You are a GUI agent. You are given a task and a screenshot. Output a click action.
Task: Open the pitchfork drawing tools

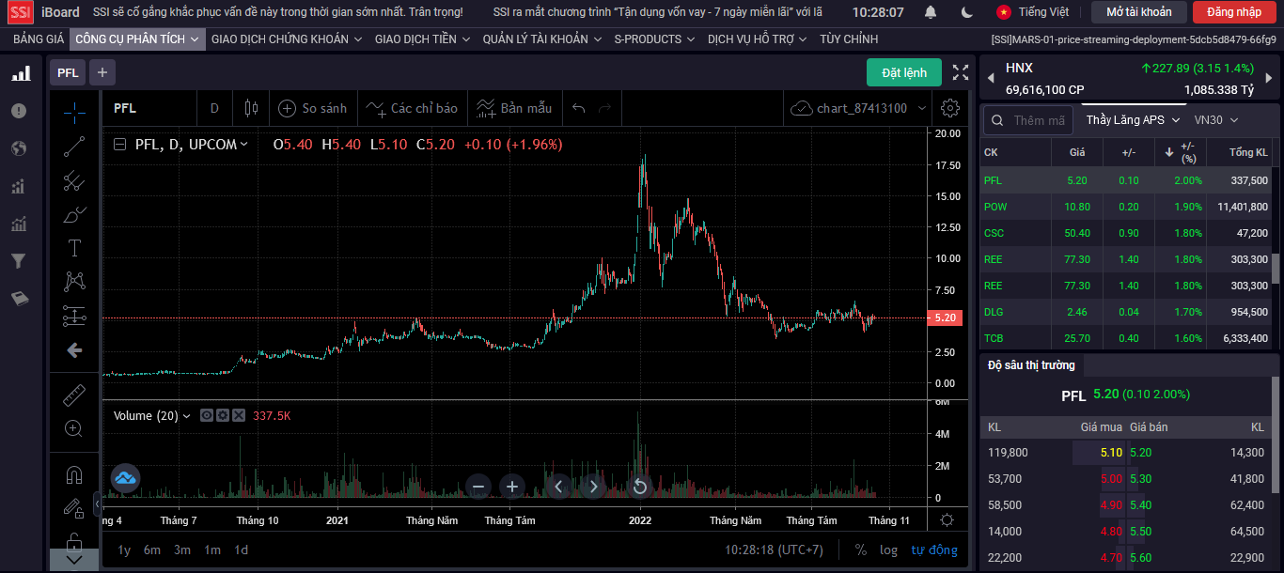coord(74,180)
